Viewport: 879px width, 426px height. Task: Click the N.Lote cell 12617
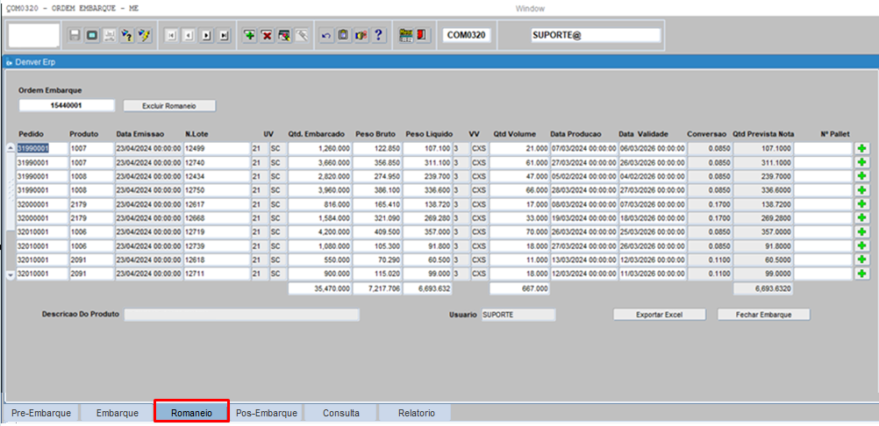click(x=217, y=204)
